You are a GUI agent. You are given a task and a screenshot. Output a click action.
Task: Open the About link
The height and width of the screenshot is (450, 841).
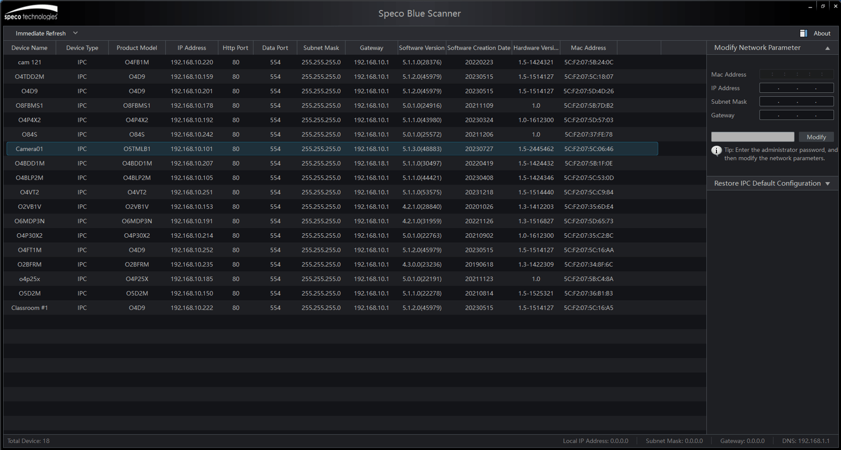822,33
